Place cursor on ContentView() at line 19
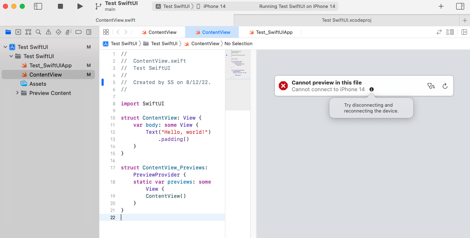This screenshot has width=470, height=238. tap(166, 196)
